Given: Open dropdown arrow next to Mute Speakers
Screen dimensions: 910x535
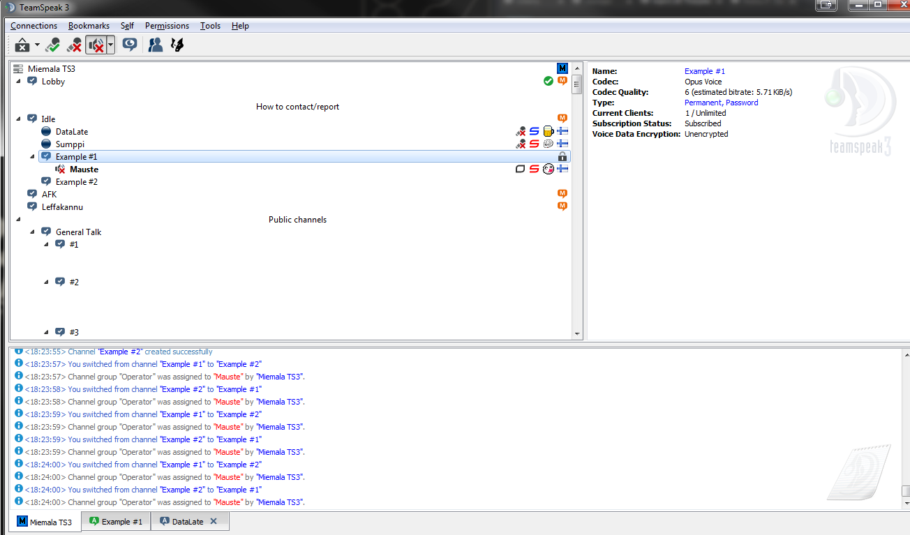Looking at the screenshot, I should 110,45.
